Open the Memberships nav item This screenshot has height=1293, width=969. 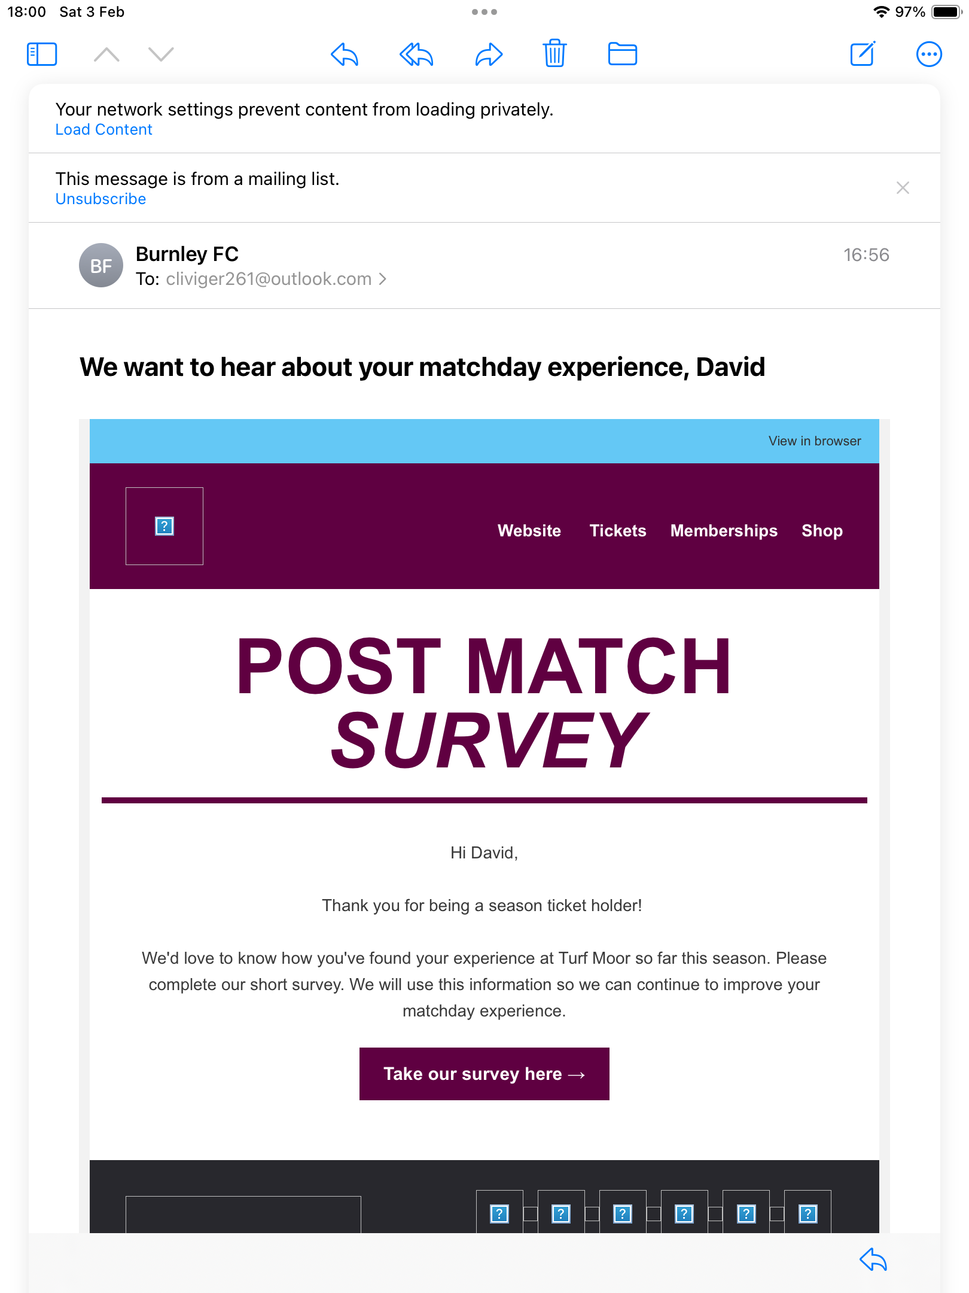(724, 531)
